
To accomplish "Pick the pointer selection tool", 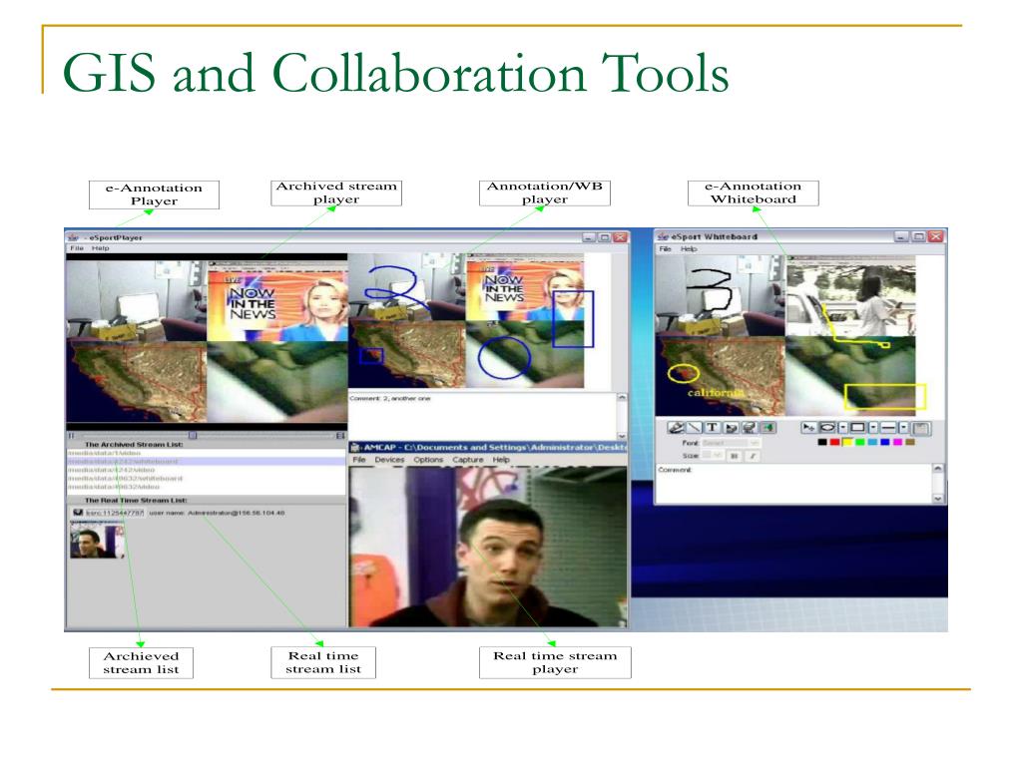I will click(x=808, y=427).
